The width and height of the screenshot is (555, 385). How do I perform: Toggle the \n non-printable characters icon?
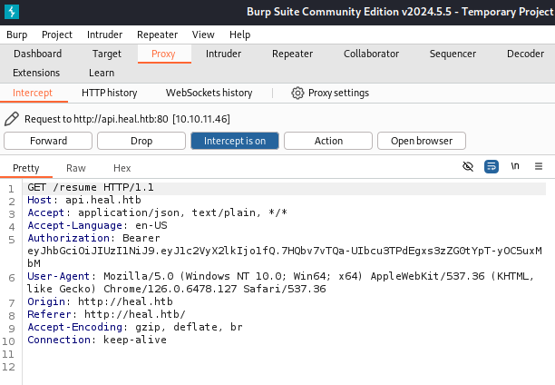tap(515, 167)
